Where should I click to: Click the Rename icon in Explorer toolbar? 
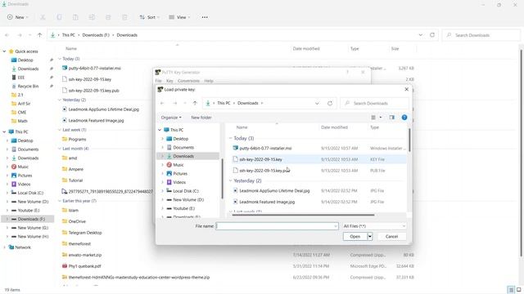click(x=92, y=17)
